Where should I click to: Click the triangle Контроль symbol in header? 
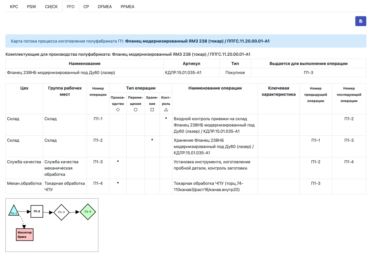coord(166,110)
